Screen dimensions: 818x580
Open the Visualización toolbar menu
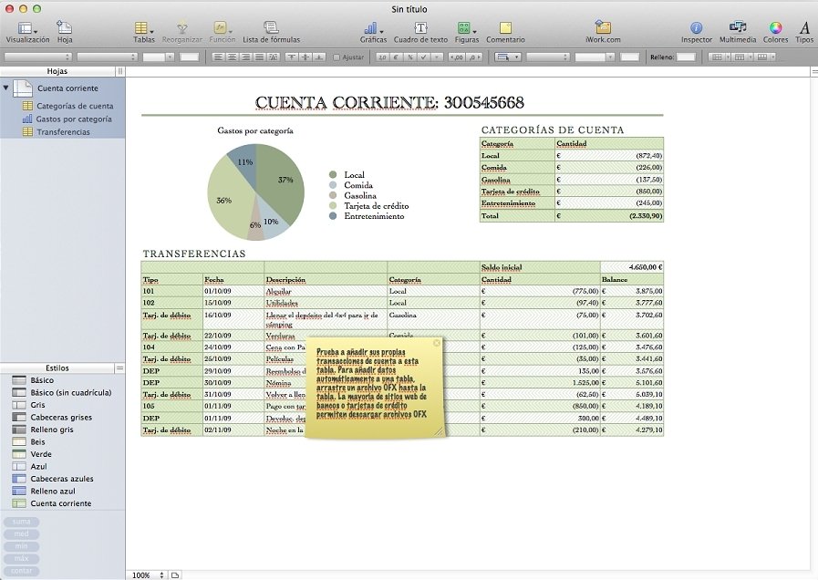click(x=27, y=32)
